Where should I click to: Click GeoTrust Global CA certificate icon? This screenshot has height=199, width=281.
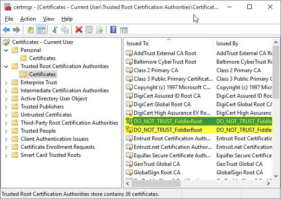point(129,164)
